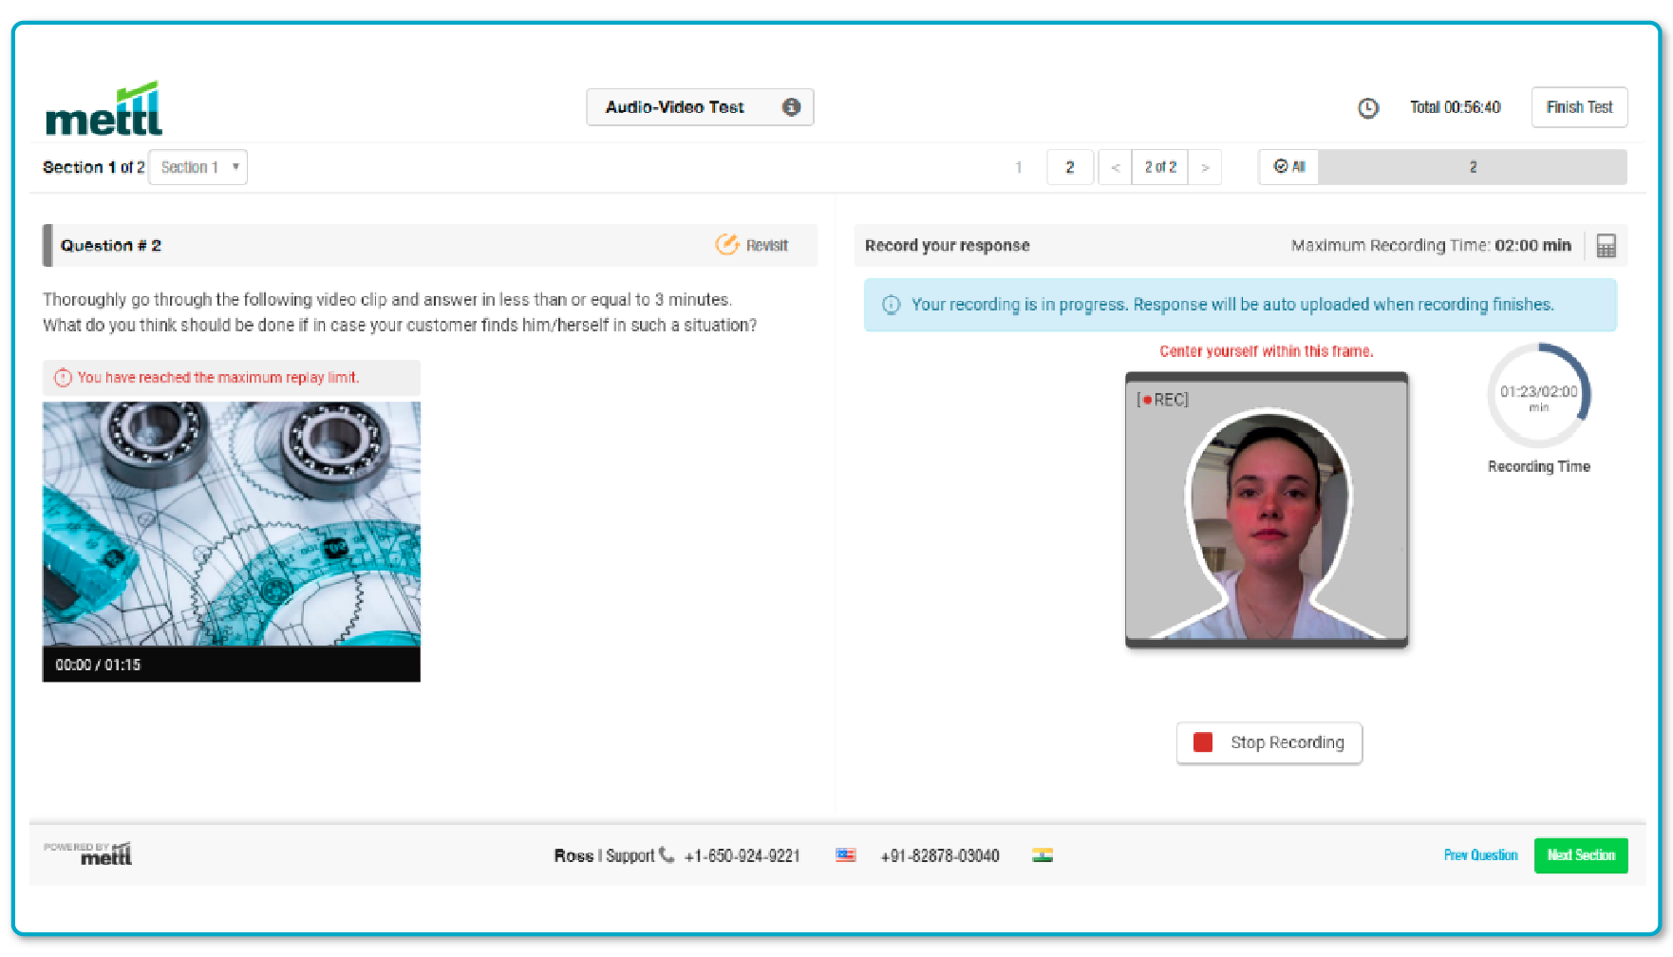This screenshot has width=1673, height=957.
Task: Click the webcam recording preview
Action: [x=1267, y=510]
